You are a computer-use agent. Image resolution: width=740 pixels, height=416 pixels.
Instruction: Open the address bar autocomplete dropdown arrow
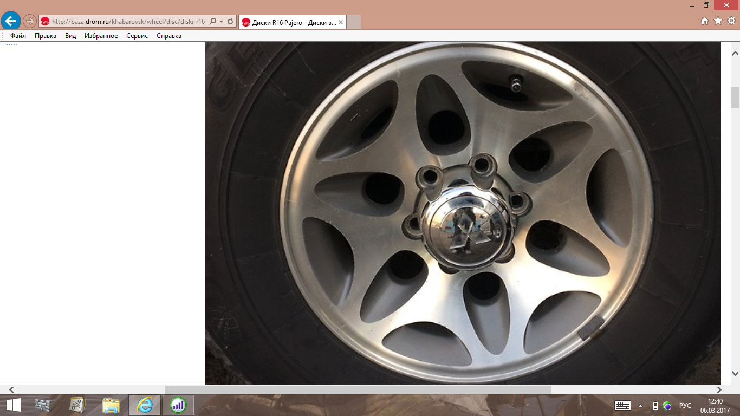point(221,22)
